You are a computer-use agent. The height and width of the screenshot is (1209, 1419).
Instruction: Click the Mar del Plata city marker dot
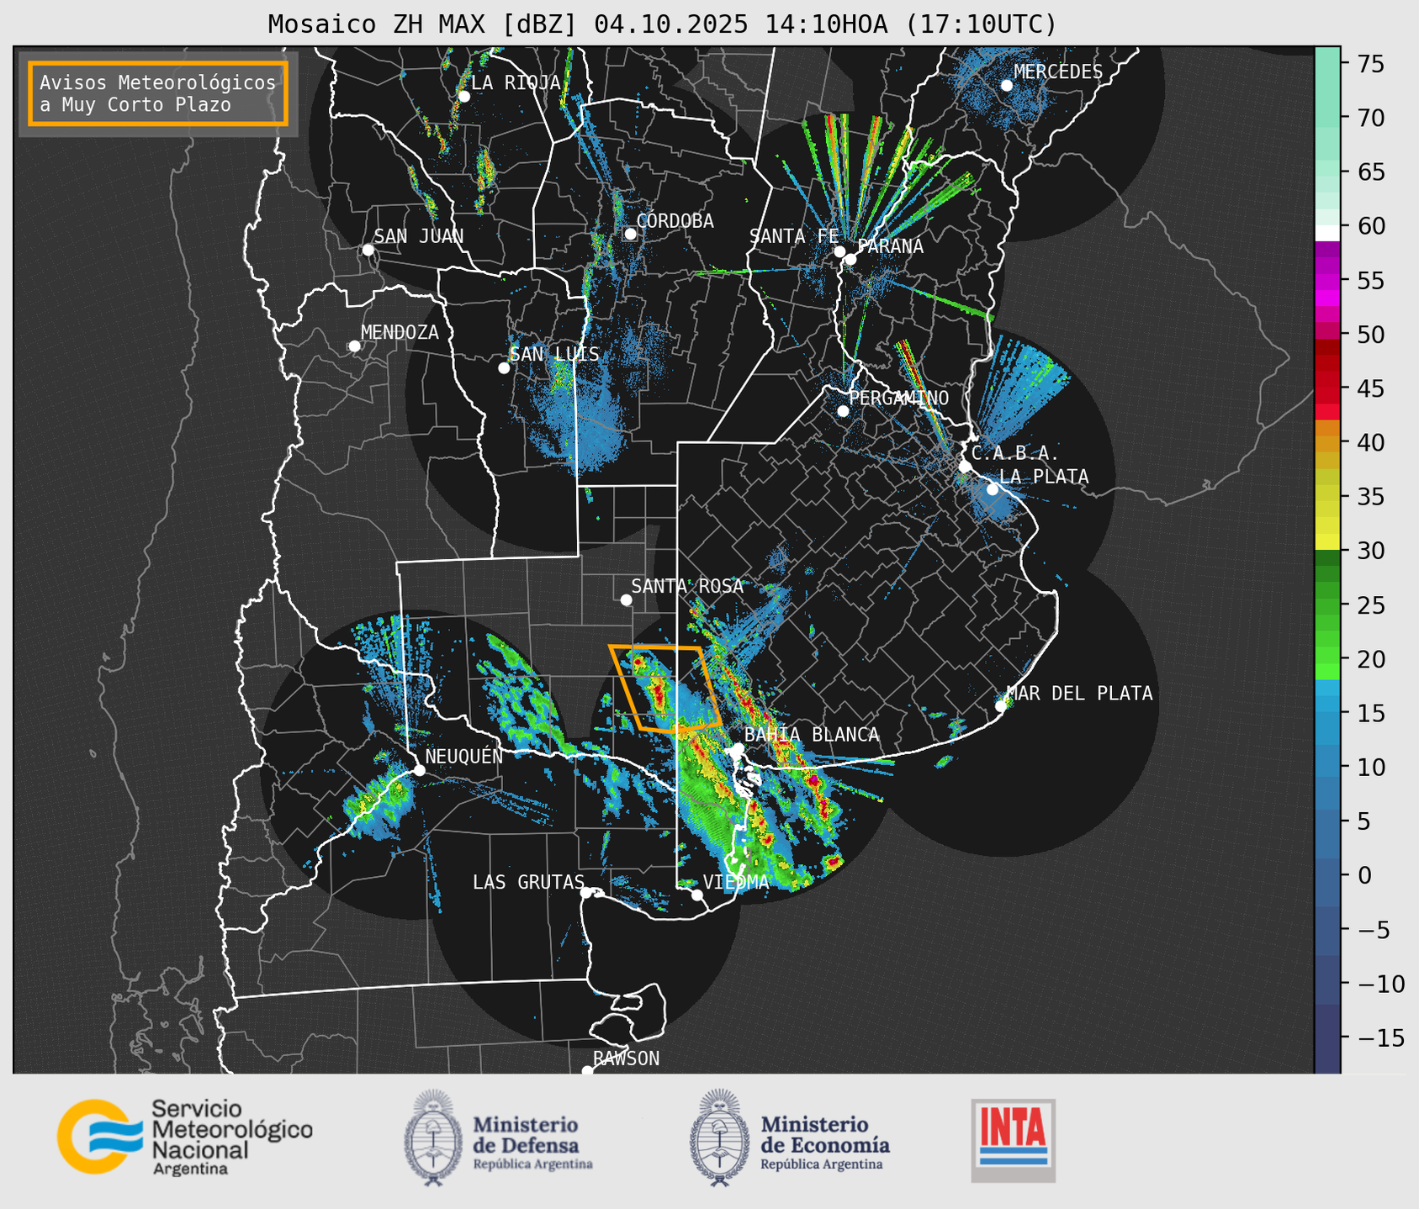click(x=1001, y=705)
